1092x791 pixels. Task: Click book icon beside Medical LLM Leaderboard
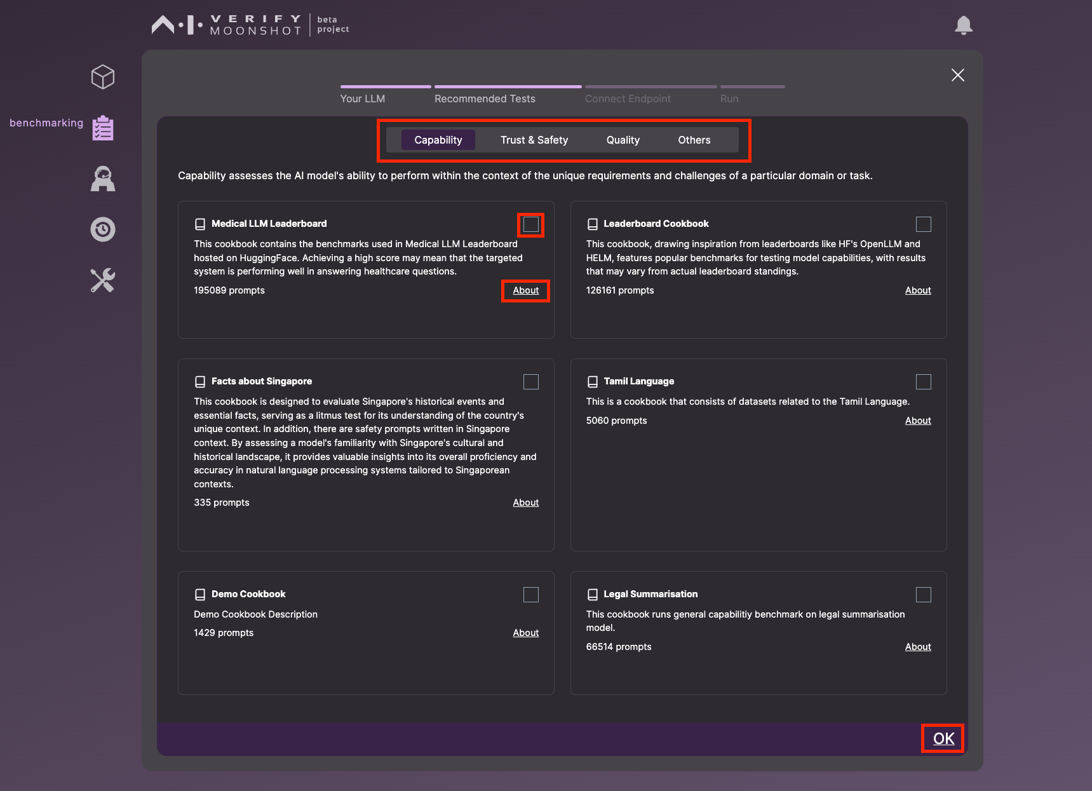pos(200,224)
